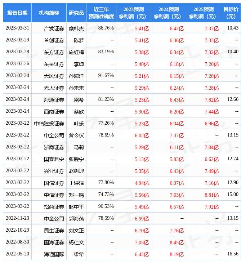Click researcher name 赵树理
Viewport: 241px width, 263px height.
pos(76,171)
